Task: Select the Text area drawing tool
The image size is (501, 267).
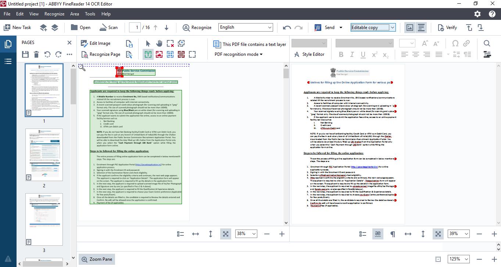Action: pyautogui.click(x=148, y=54)
